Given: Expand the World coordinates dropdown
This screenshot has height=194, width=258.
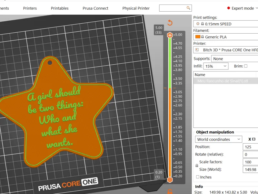Looking at the screenshot, I should pyautogui.click(x=219, y=139).
